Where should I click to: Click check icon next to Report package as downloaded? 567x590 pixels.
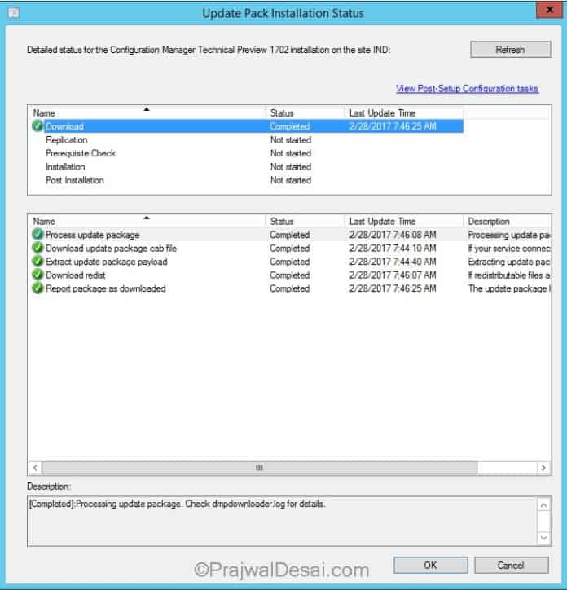coord(37,288)
